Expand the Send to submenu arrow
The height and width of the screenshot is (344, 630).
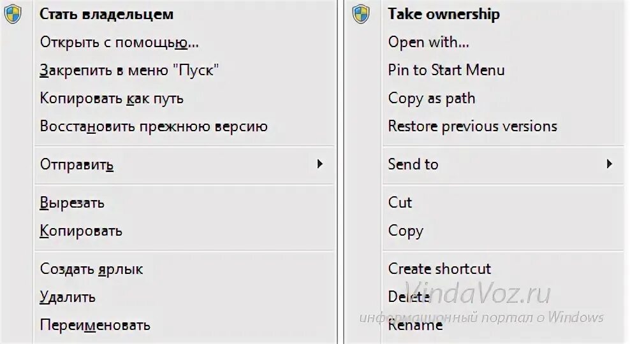tap(609, 164)
